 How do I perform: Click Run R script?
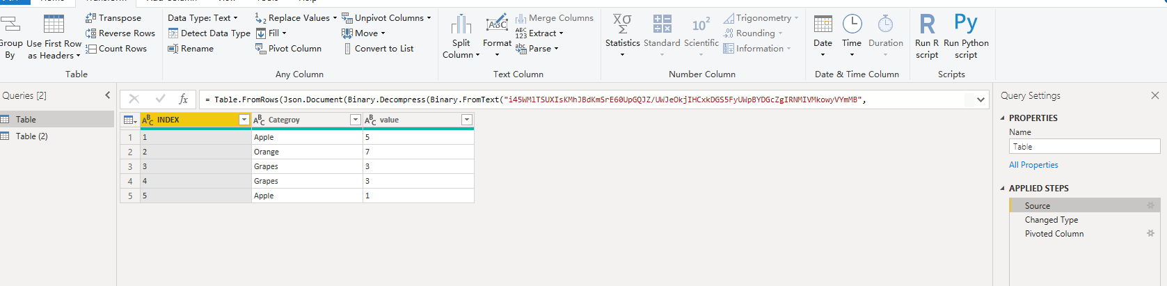(927, 36)
